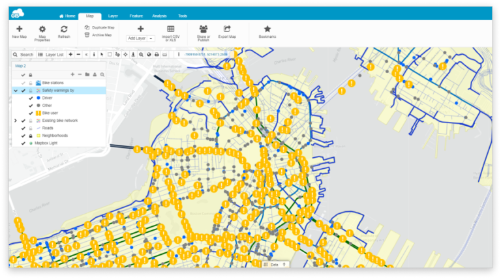Screen dimensions: 501x279
Task: Toggle visibility of Bike stations layer
Action: point(23,83)
